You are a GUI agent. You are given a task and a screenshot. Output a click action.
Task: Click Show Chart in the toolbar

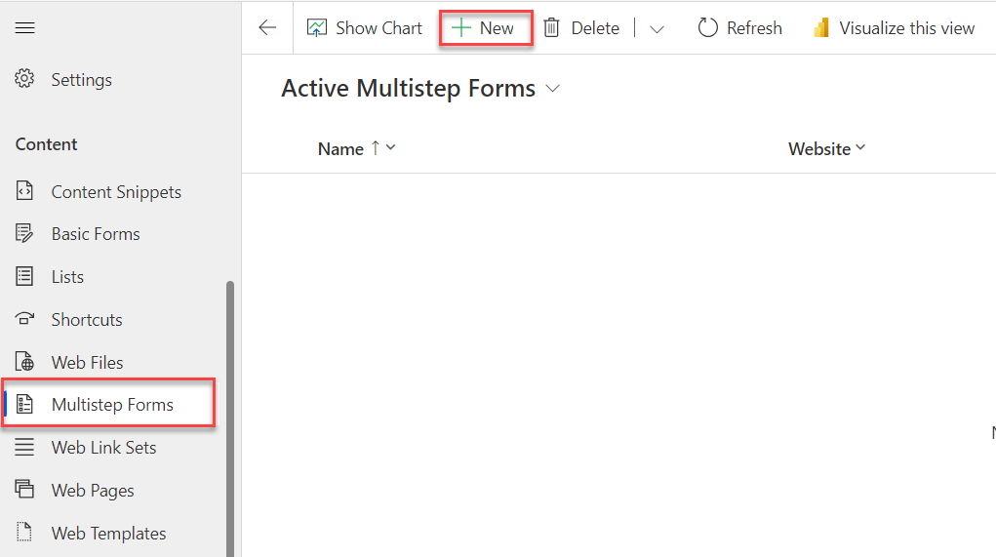coord(365,28)
